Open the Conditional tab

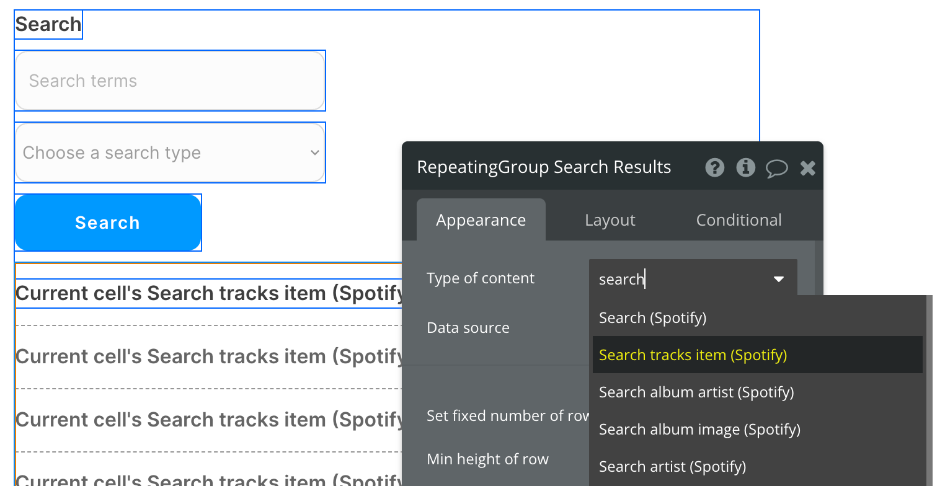pyautogui.click(x=739, y=220)
